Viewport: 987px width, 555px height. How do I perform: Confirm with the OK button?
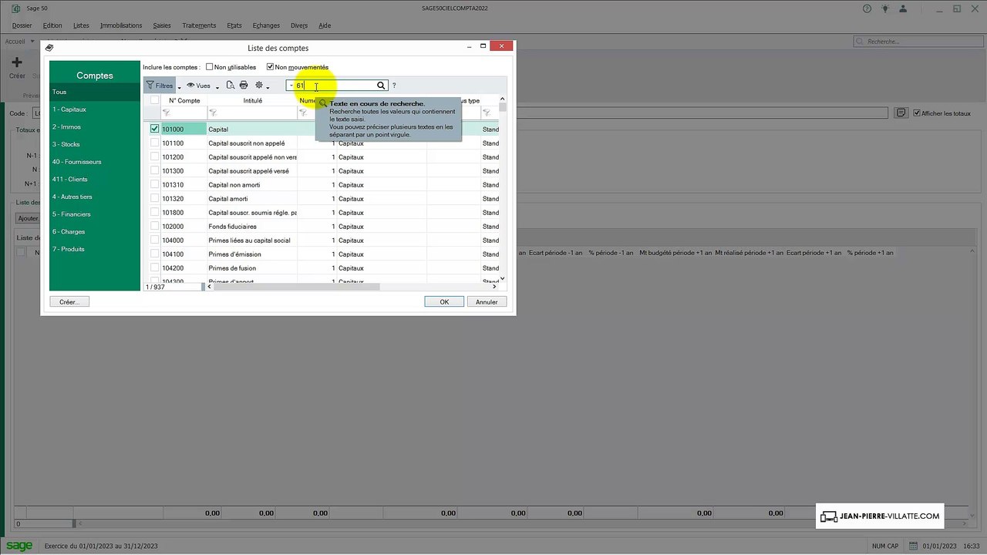444,301
